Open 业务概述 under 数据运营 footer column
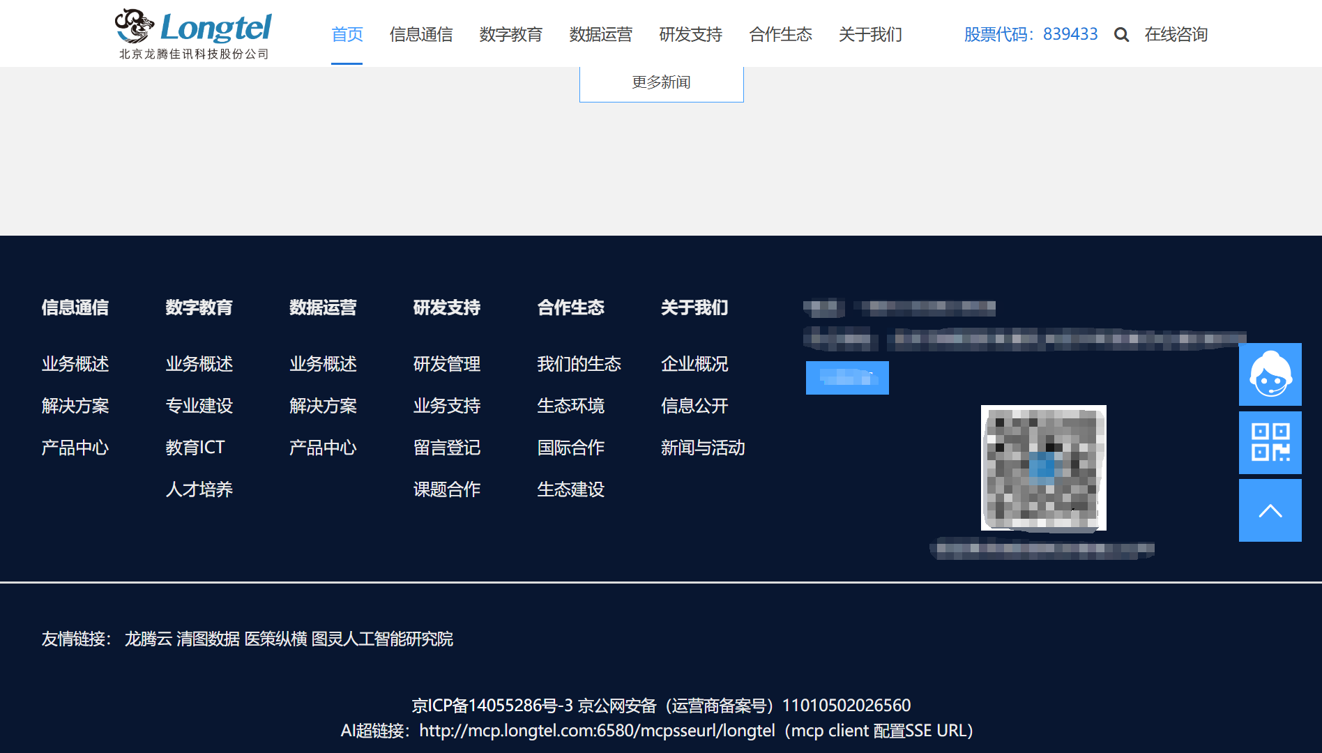 pos(323,364)
